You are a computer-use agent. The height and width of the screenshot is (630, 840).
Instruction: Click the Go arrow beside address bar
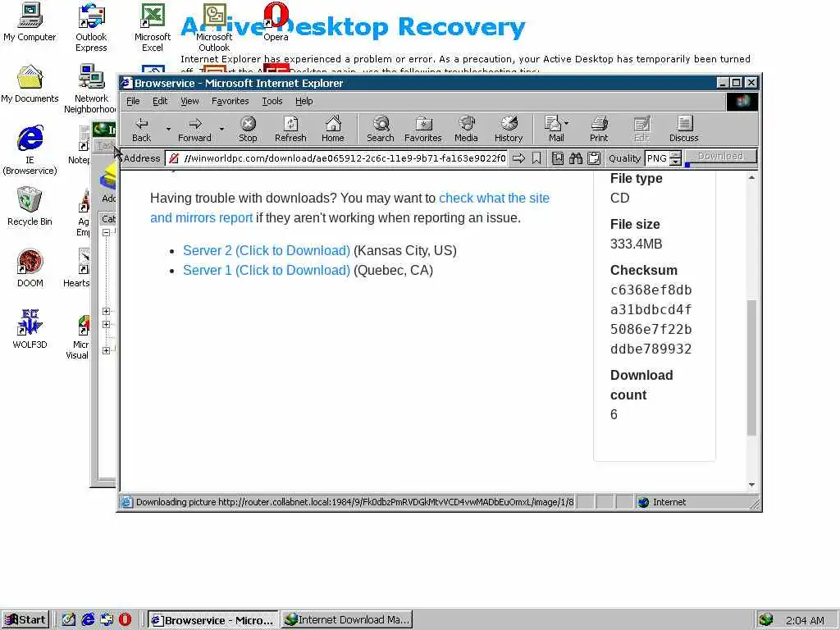click(518, 158)
